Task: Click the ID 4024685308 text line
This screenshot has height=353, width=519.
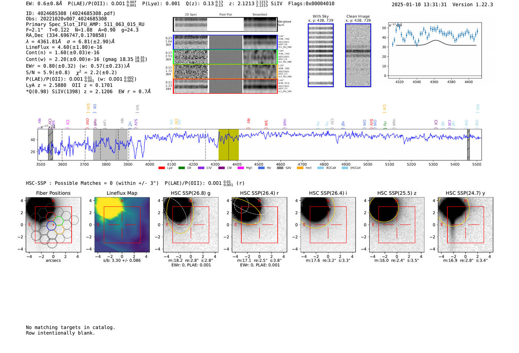Action: (70, 13)
